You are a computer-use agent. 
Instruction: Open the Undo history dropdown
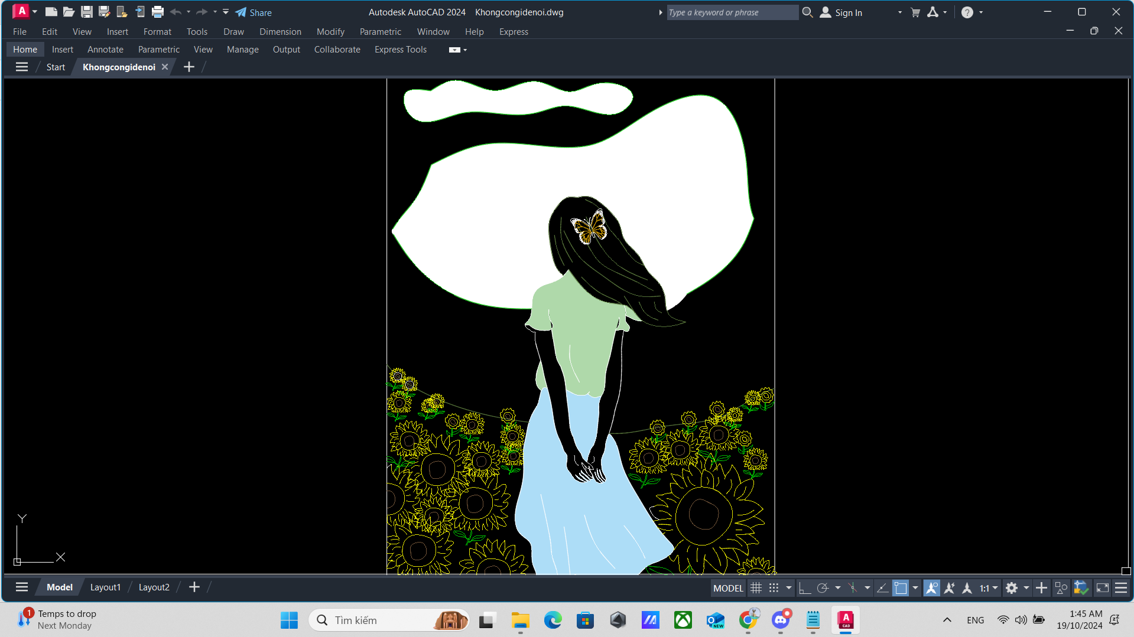pos(189,12)
